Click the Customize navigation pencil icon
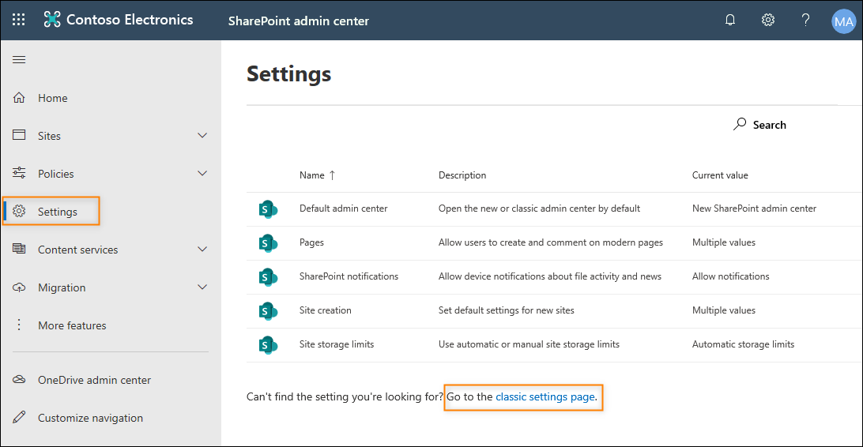 19,417
